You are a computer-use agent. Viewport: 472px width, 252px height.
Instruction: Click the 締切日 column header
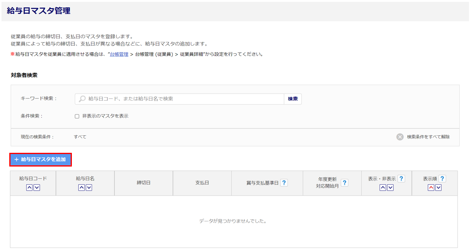tap(143, 183)
